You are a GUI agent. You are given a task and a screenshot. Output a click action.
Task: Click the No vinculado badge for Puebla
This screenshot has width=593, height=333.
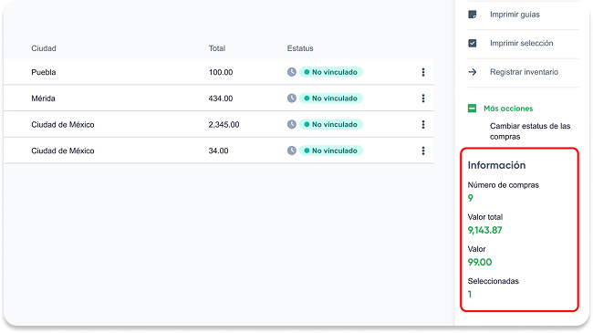[x=331, y=72]
